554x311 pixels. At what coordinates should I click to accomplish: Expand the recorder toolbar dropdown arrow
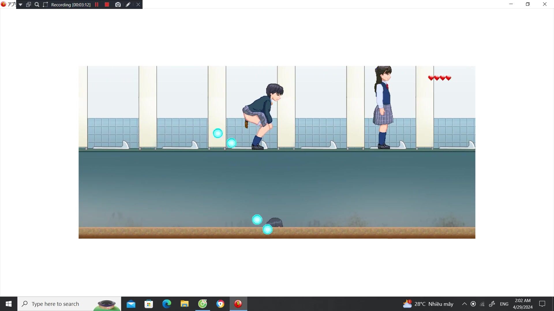20,5
